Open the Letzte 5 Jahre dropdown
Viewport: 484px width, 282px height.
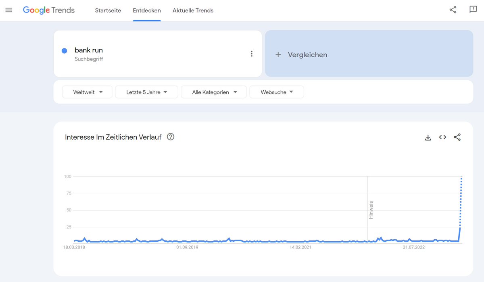[x=147, y=92]
